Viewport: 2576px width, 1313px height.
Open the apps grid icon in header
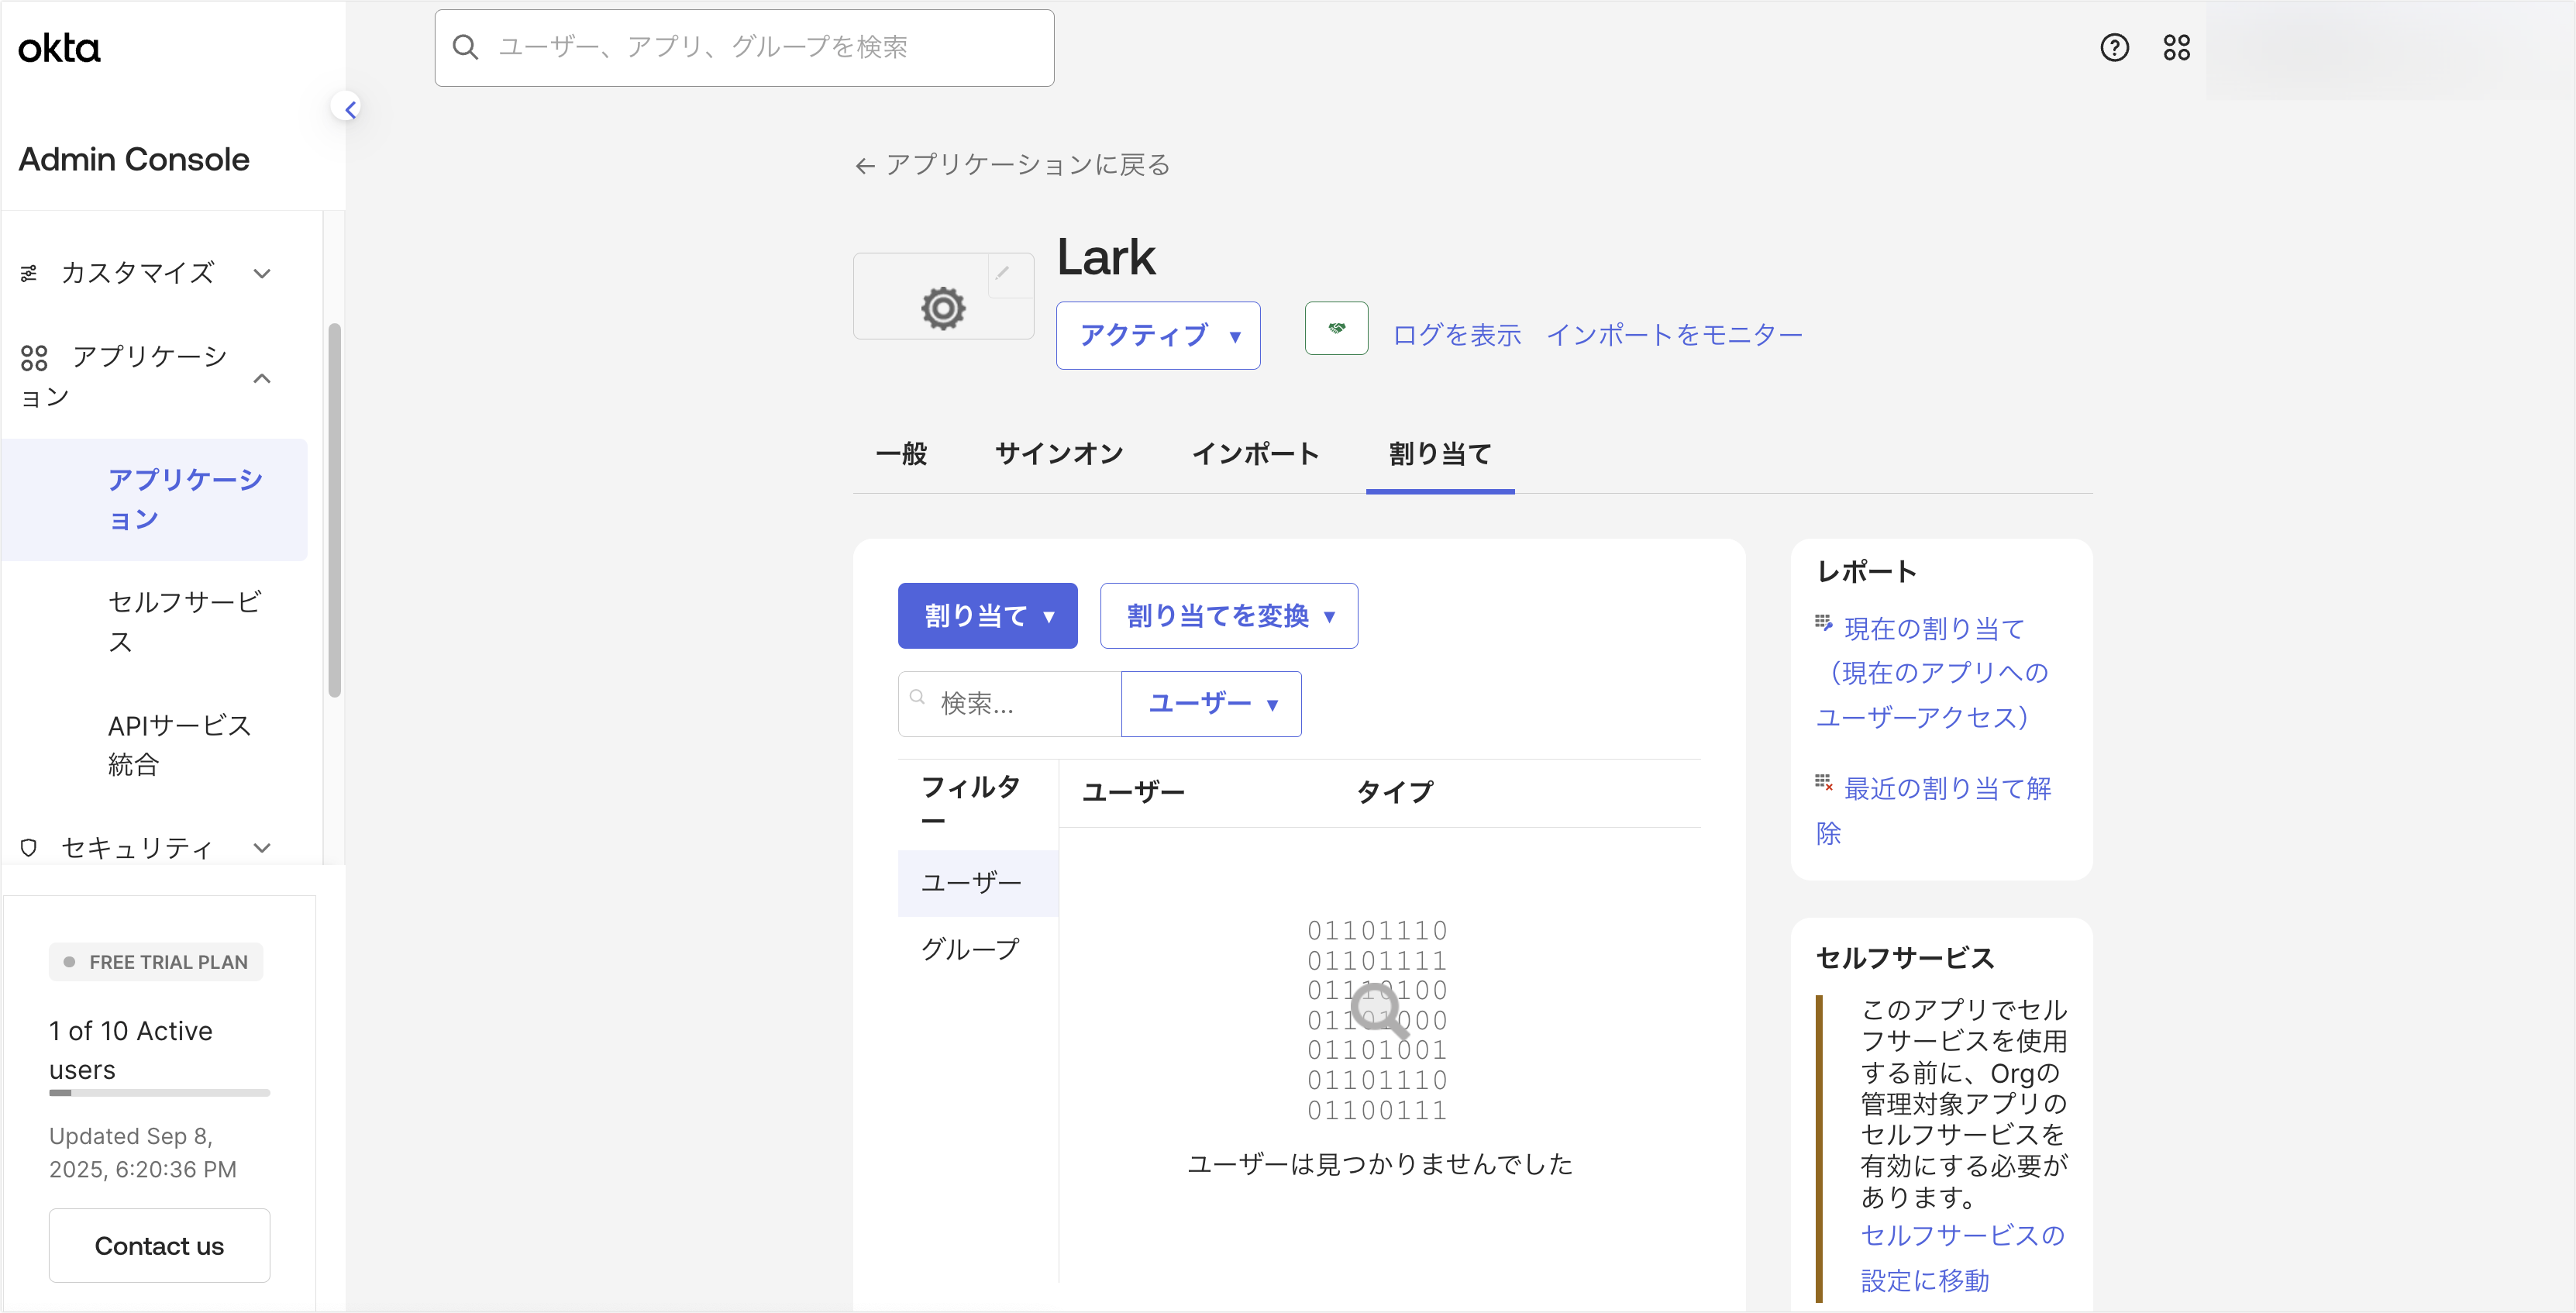point(2176,47)
